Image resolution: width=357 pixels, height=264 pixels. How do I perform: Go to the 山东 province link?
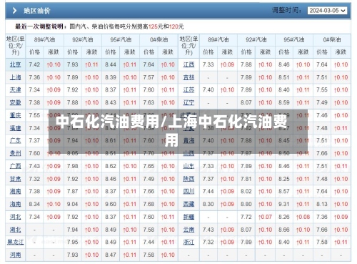click(x=188, y=166)
